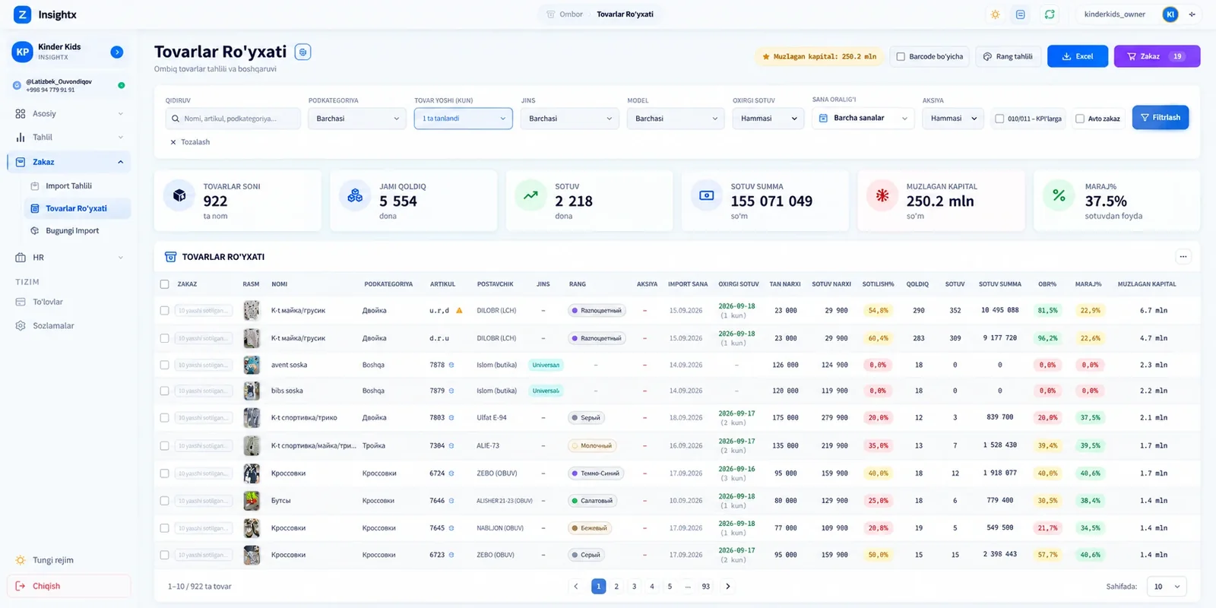Click the copy icon next to artikul 7878
Screen dimensions: 1216x608
click(451, 365)
